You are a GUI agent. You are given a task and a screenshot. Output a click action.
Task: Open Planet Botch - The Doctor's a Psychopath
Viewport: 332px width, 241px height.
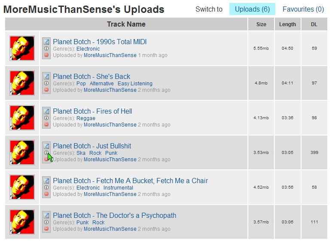[x=115, y=215]
